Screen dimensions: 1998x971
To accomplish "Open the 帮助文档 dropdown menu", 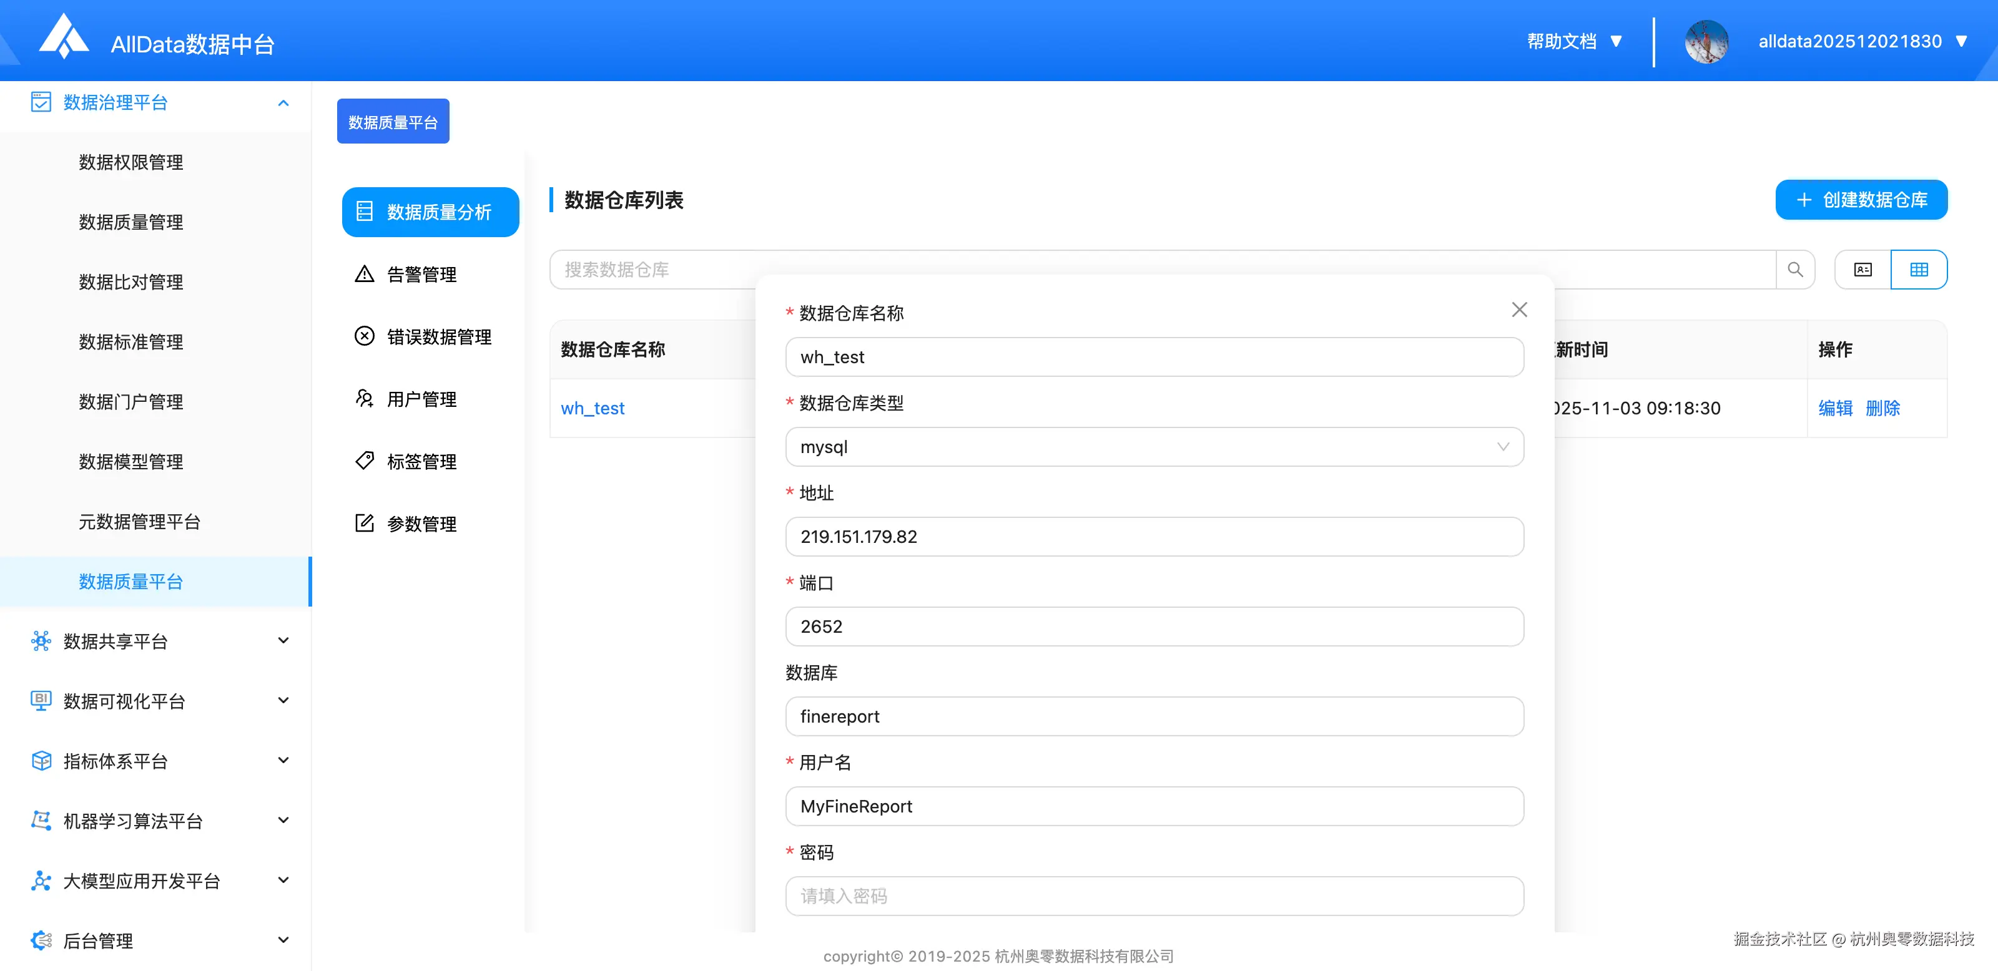I will 1573,42.
